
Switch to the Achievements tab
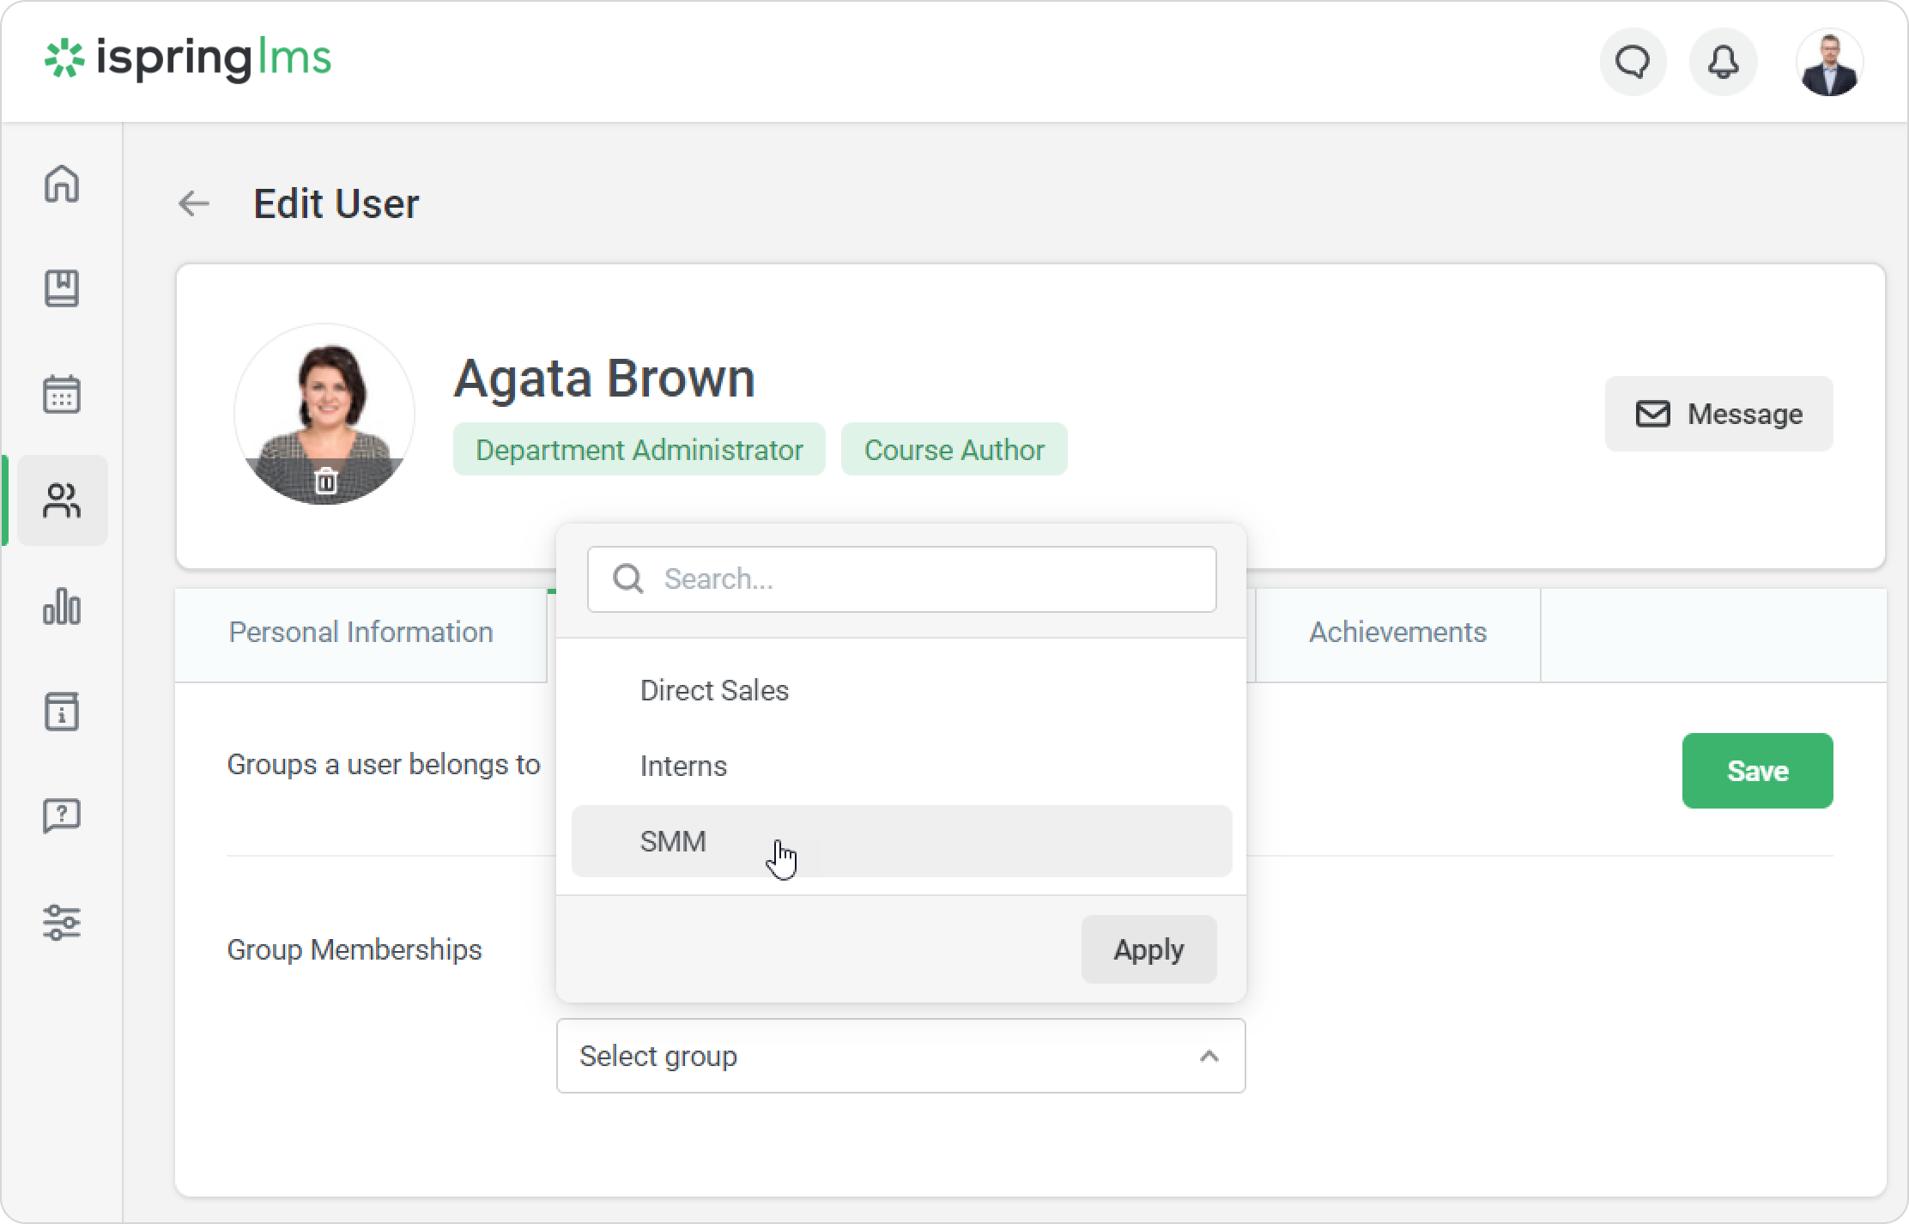(x=1397, y=633)
